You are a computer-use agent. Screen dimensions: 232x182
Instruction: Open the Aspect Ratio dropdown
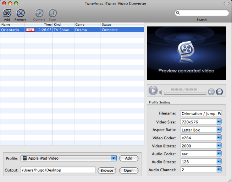pos(219,130)
